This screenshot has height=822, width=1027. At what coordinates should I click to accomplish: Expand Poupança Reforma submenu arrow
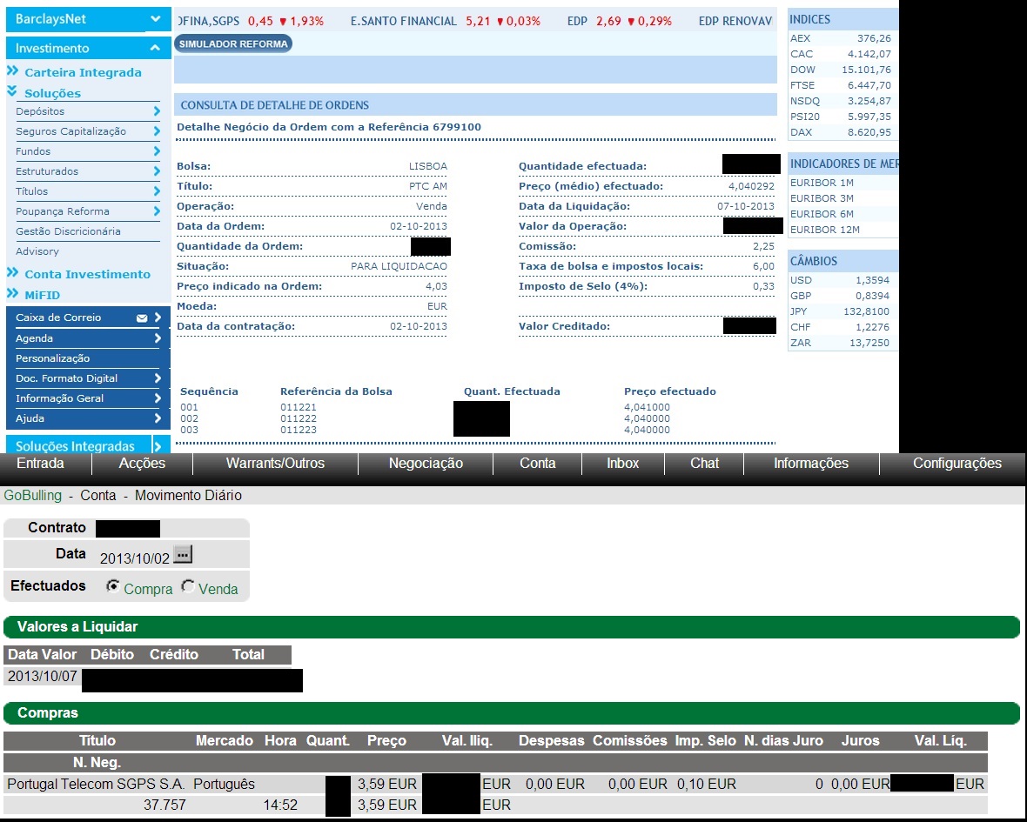[157, 211]
